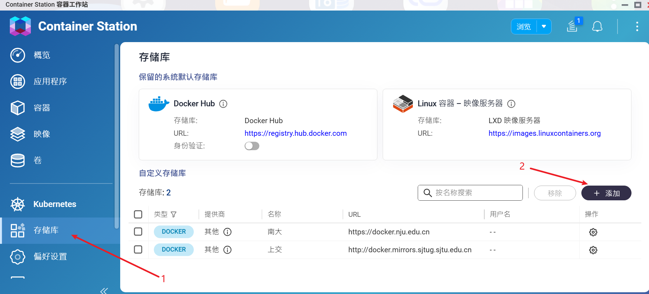Check the 上交 registry row checkbox
This screenshot has width=649, height=294.
(138, 249)
